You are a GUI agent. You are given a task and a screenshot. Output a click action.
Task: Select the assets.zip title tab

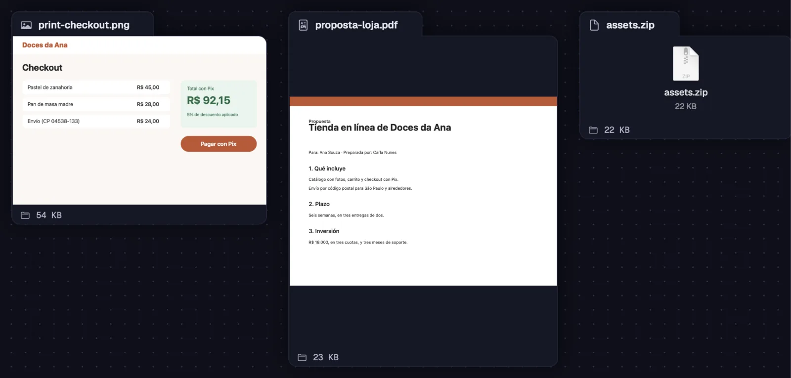coord(629,25)
